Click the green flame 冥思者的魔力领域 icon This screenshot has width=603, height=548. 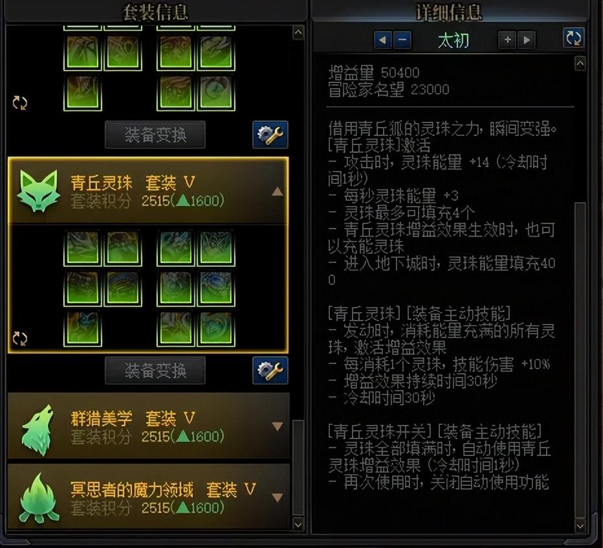click(x=39, y=497)
